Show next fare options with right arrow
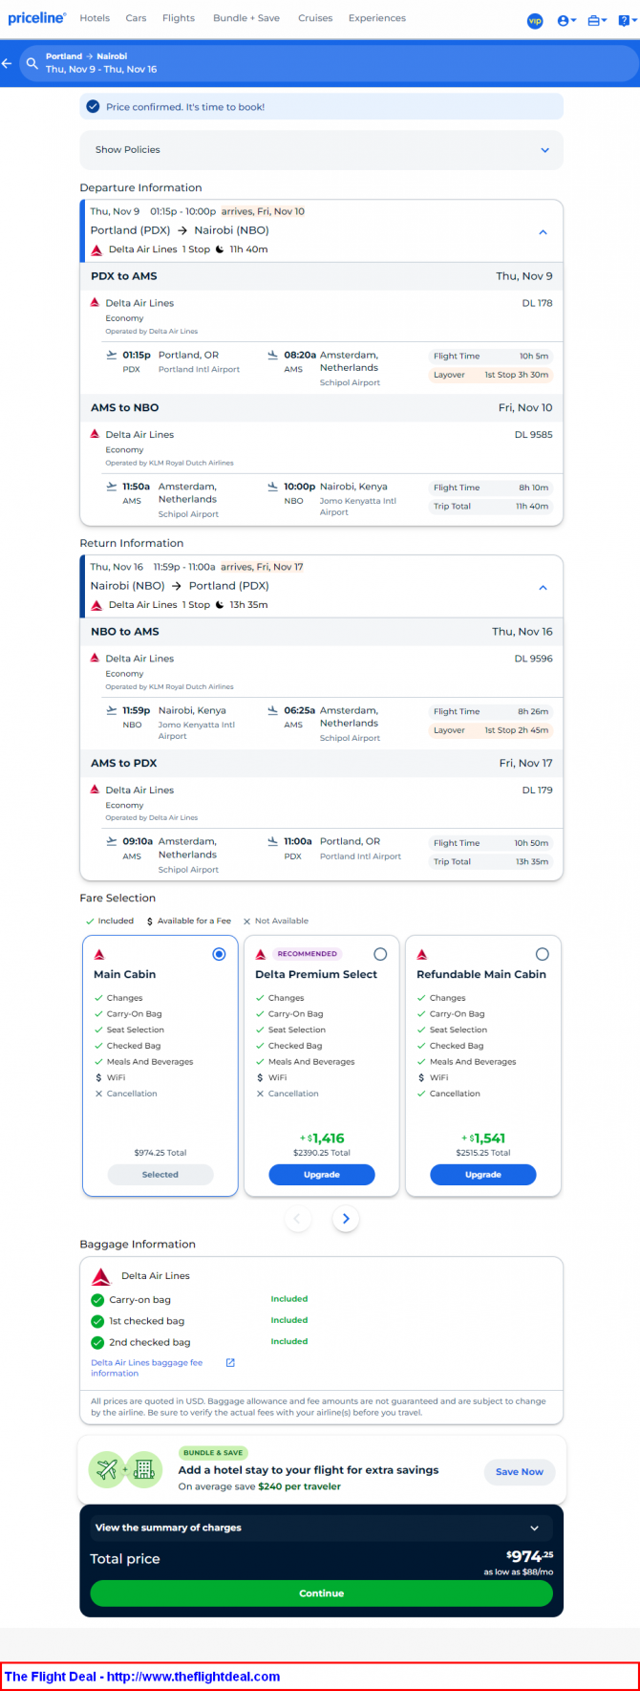The width and height of the screenshot is (640, 1691). point(346,1219)
